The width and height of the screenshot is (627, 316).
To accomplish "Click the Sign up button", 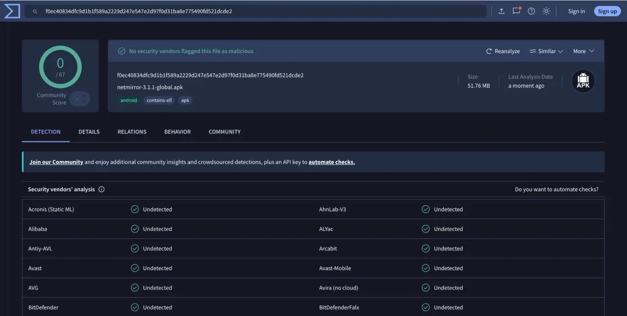I will [607, 11].
